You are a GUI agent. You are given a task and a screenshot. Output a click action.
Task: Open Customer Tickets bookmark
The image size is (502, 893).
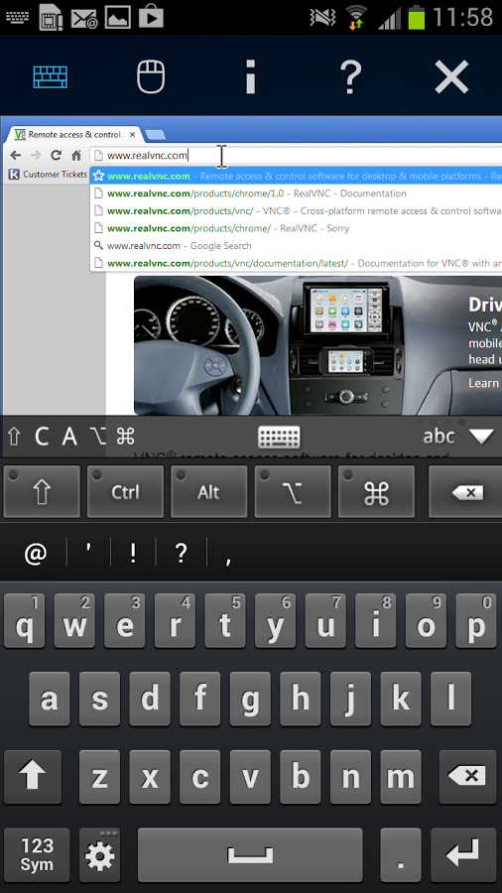click(x=49, y=175)
